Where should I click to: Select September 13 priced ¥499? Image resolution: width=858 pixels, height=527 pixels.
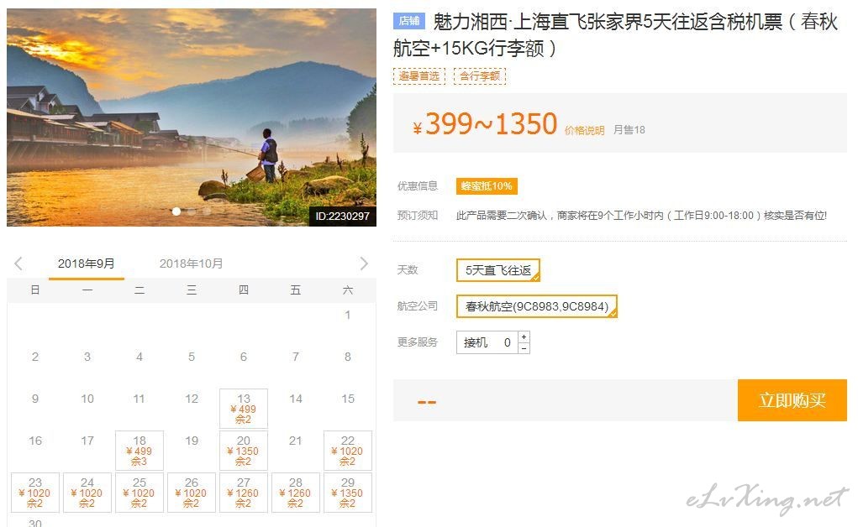coord(244,409)
